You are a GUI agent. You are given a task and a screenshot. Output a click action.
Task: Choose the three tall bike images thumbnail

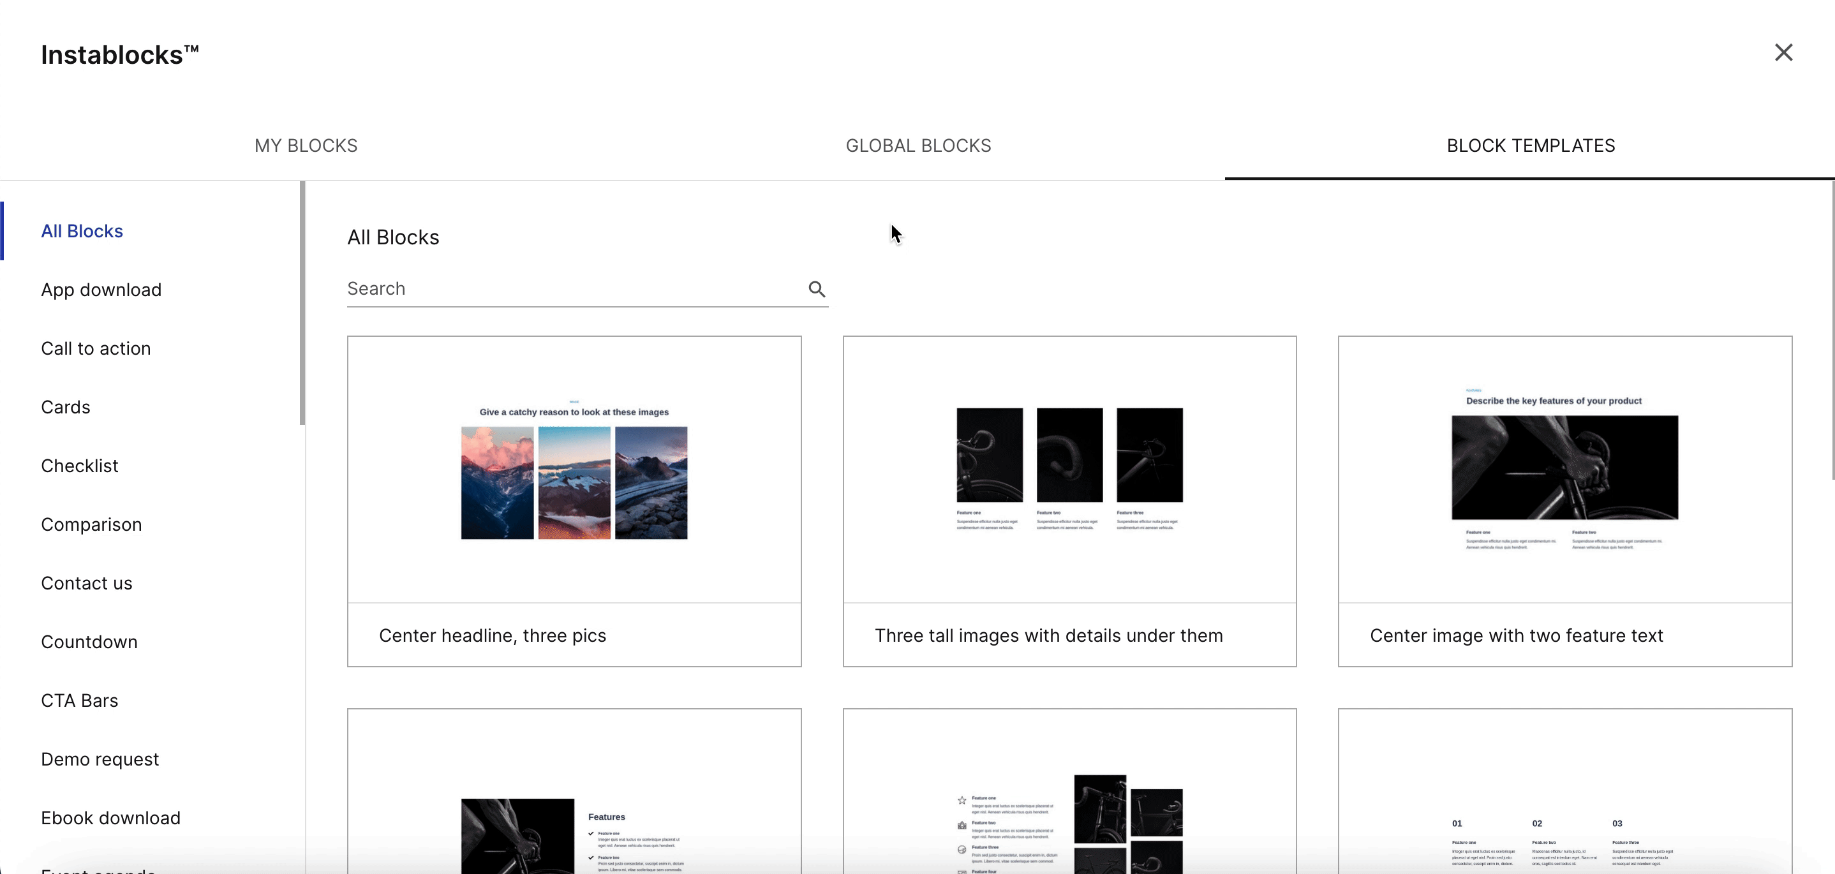click(x=1069, y=470)
